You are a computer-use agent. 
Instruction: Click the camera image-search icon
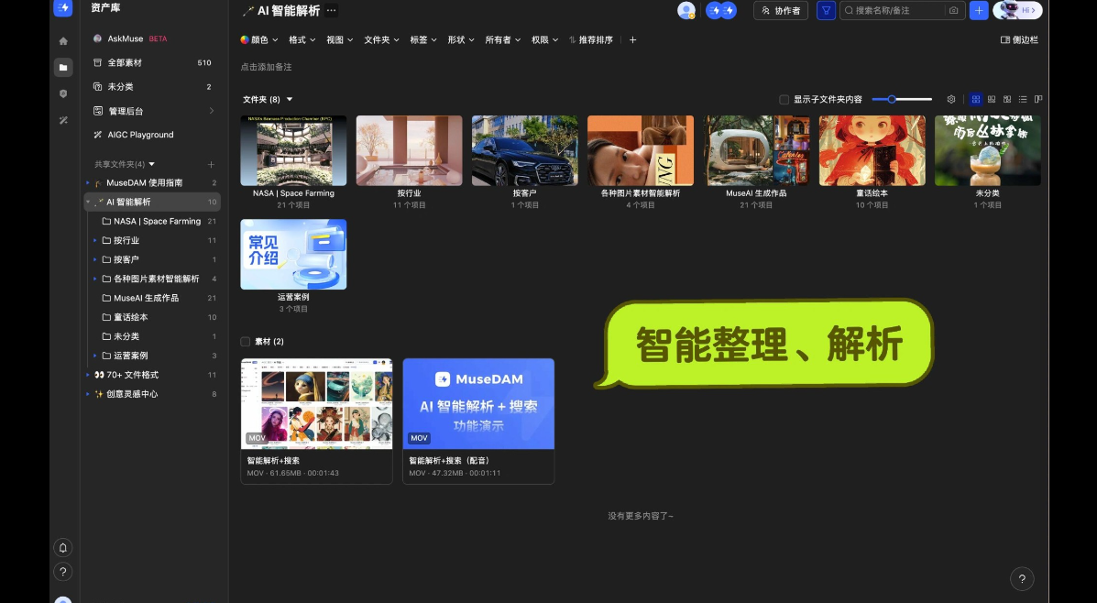[x=954, y=10]
